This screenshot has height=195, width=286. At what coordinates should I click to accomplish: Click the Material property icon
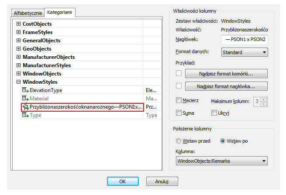coord(25,99)
